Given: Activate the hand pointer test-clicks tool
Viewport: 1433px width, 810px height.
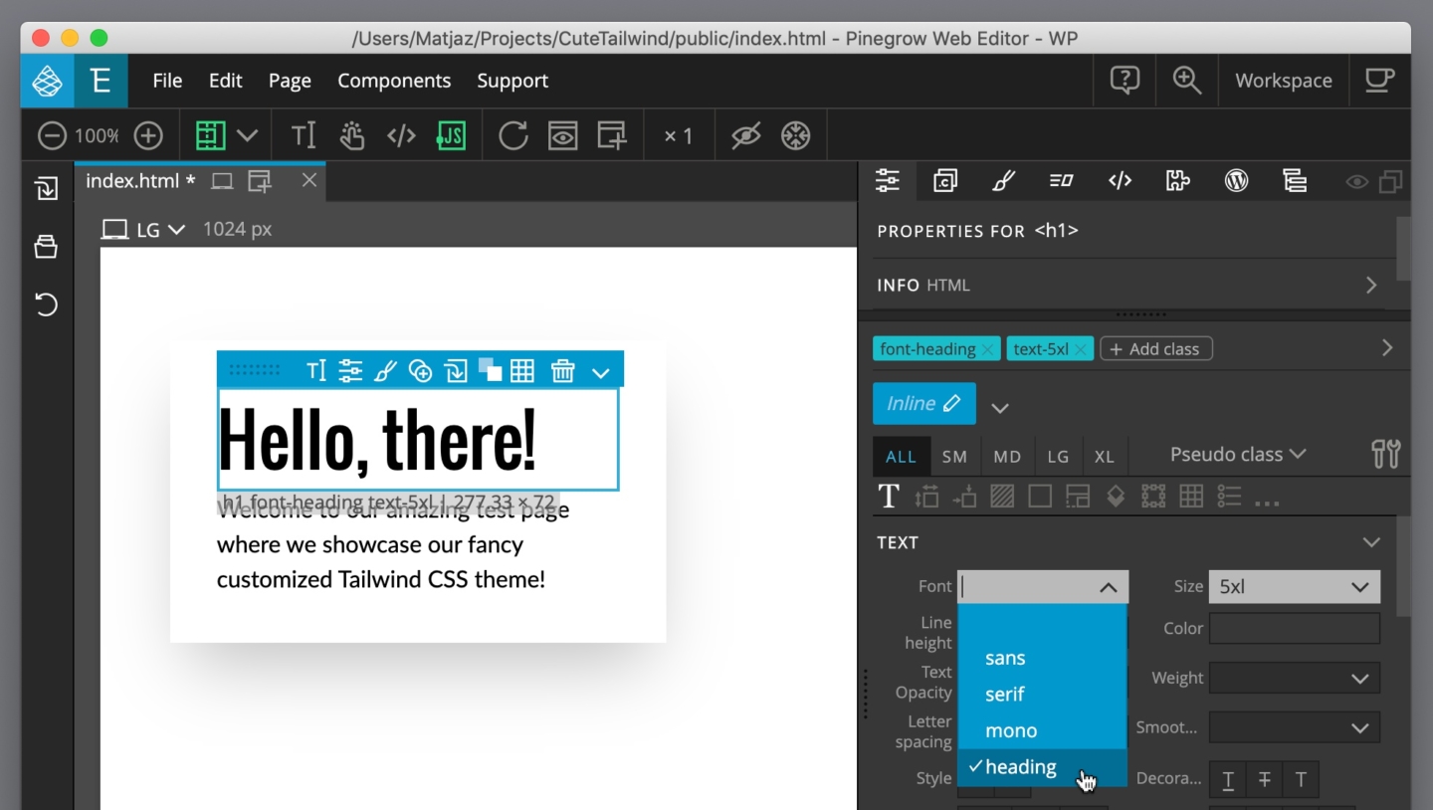Looking at the screenshot, I should pos(352,135).
